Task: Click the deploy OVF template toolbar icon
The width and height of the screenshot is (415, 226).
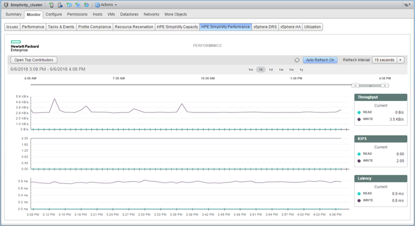Action: 86,5
